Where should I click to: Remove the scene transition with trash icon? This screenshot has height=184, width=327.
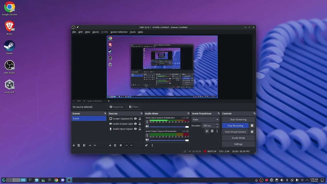point(212,131)
